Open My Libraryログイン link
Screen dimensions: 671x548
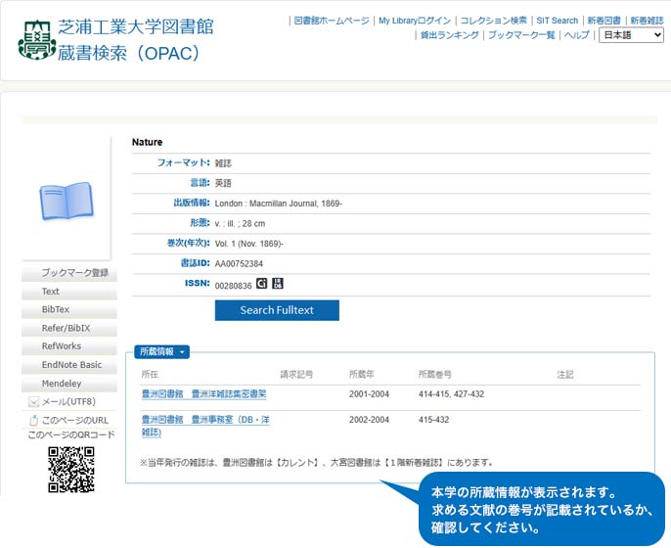click(x=415, y=21)
